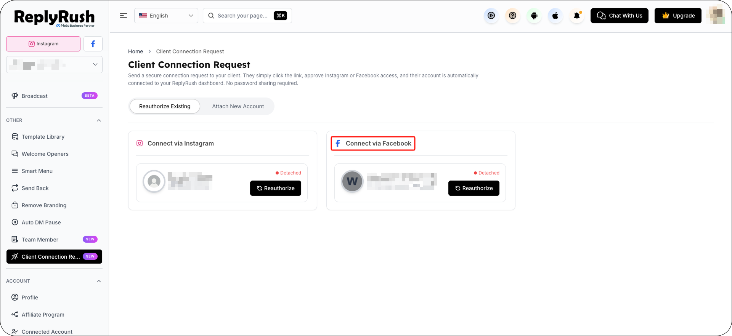Click the Template Library icon
This screenshot has height=336, width=732.
[x=15, y=136]
